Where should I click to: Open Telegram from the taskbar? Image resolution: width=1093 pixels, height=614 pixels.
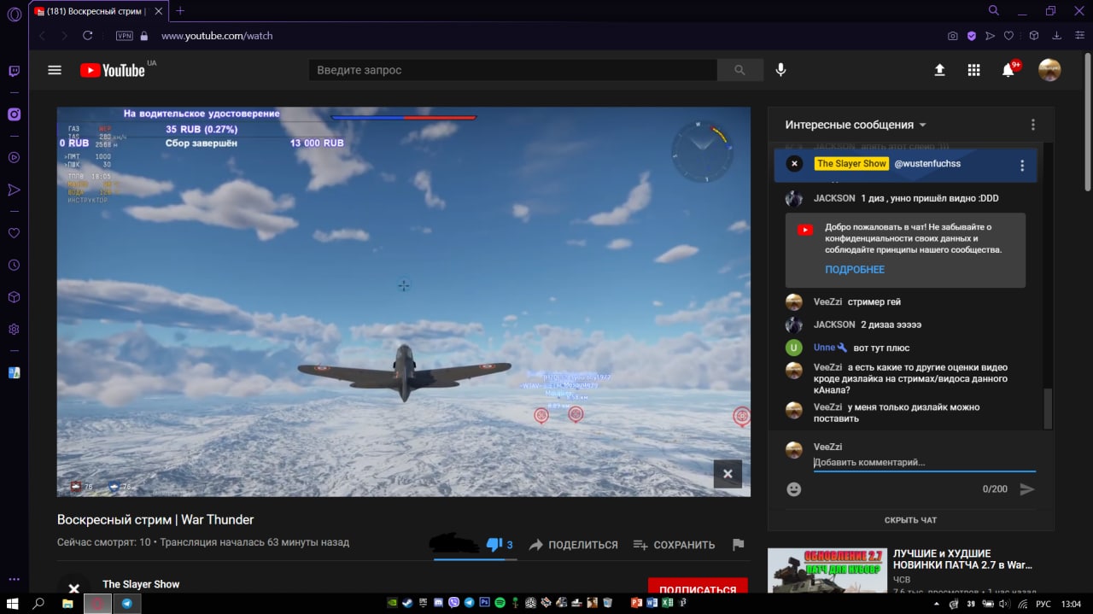click(x=127, y=603)
